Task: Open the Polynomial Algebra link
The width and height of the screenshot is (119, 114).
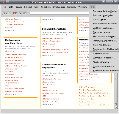Action: tap(14, 77)
